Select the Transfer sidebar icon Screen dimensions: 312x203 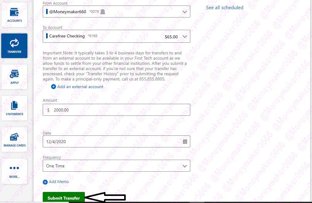tap(14, 45)
